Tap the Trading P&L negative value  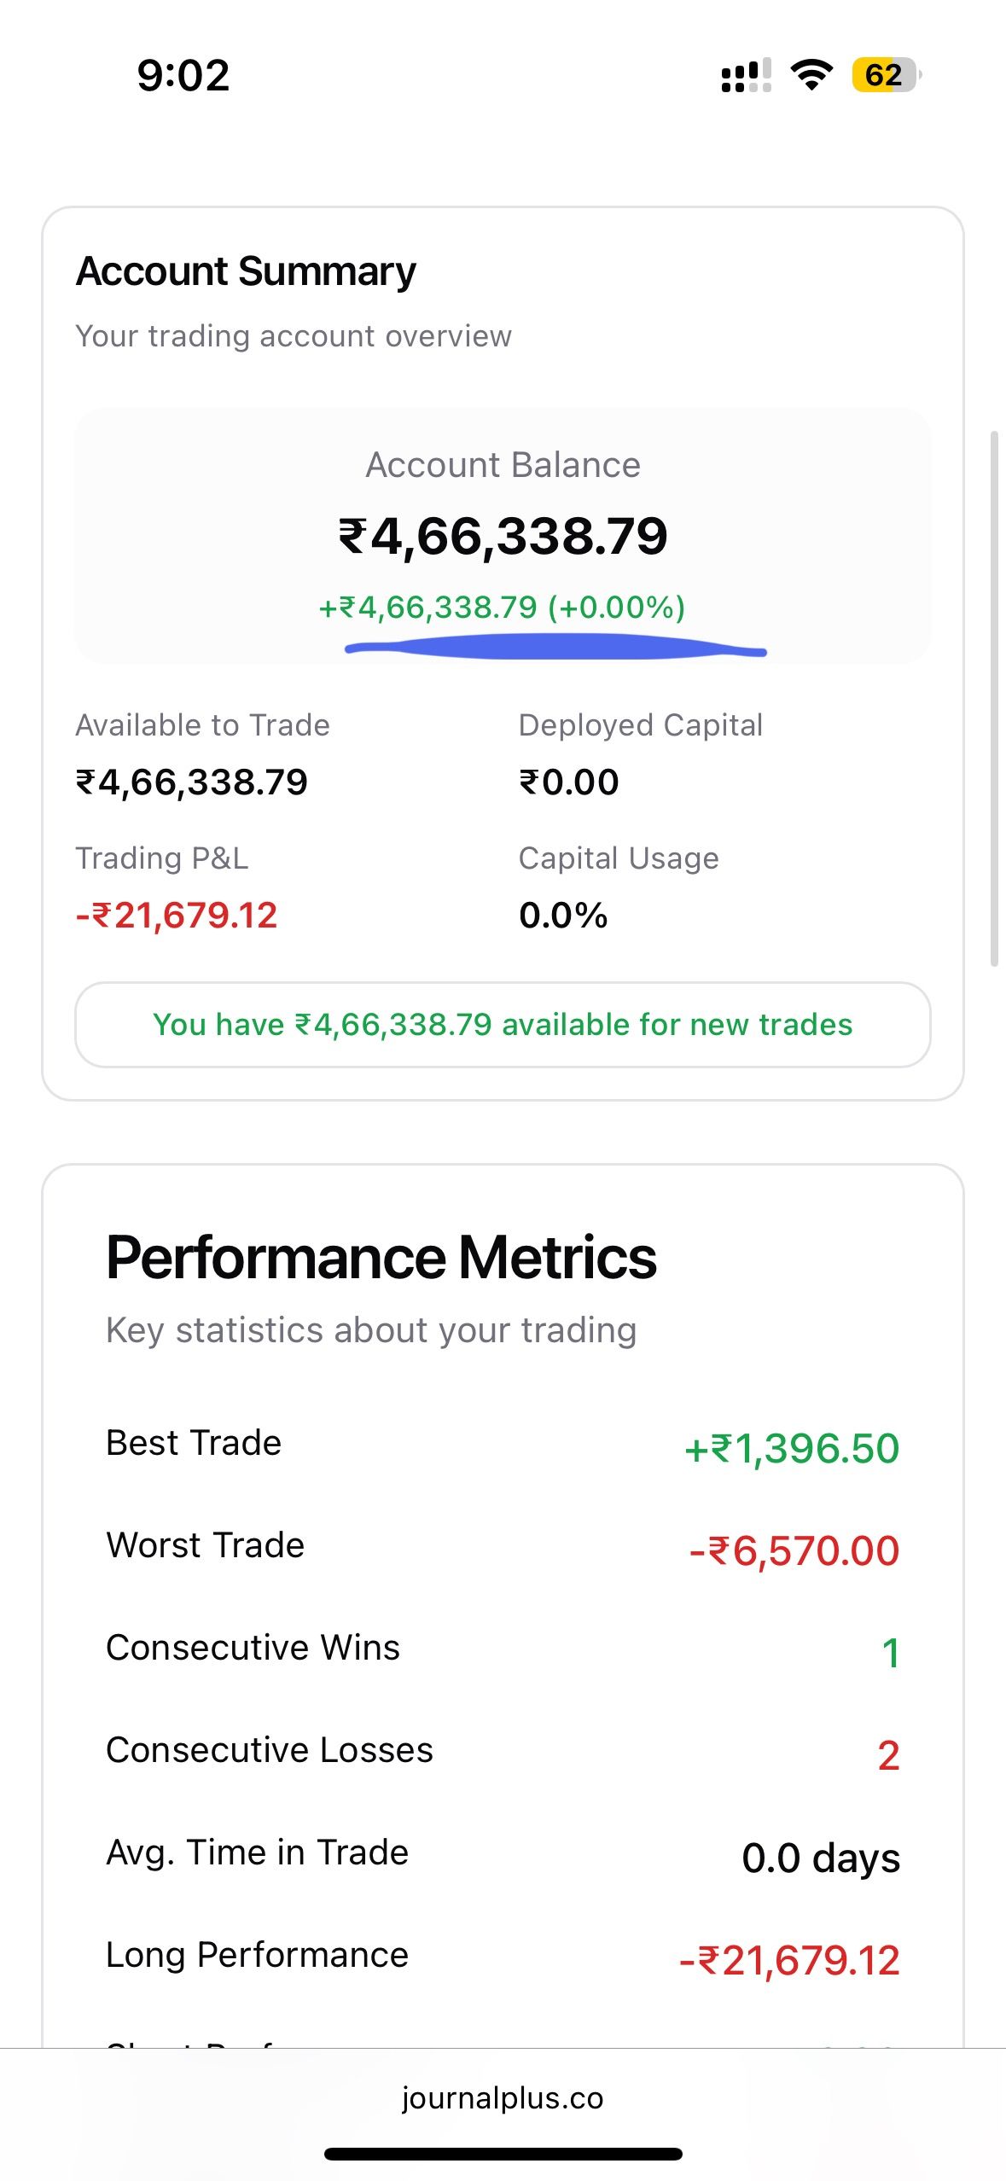[177, 916]
